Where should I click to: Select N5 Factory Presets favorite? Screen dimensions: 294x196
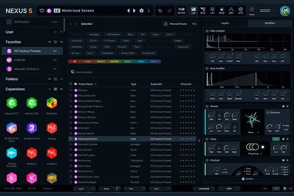point(32,51)
